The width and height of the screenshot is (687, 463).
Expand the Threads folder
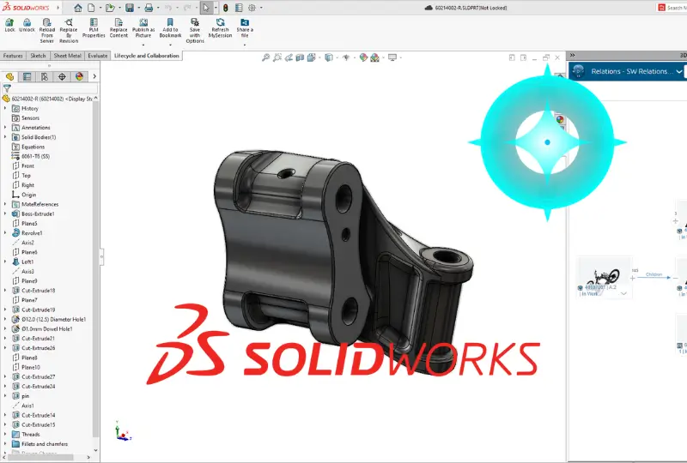point(5,434)
